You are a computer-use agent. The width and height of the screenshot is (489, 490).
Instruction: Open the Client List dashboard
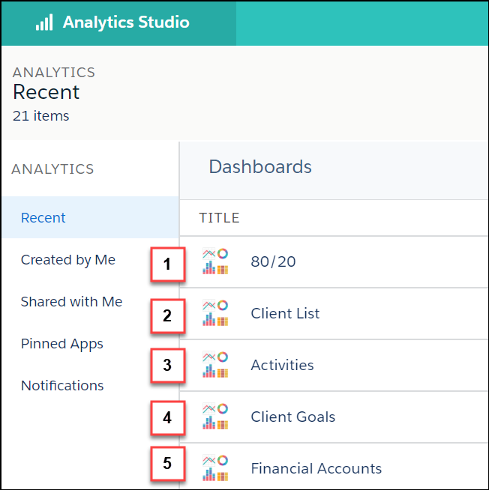click(x=285, y=313)
